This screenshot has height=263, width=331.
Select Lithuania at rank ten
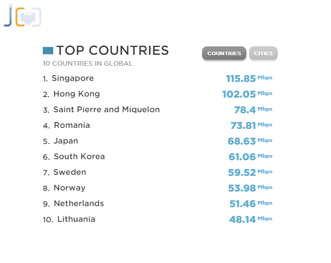[x=76, y=219]
